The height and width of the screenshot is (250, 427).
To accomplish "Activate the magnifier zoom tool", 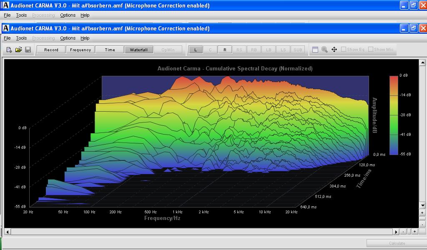I will click(x=324, y=50).
